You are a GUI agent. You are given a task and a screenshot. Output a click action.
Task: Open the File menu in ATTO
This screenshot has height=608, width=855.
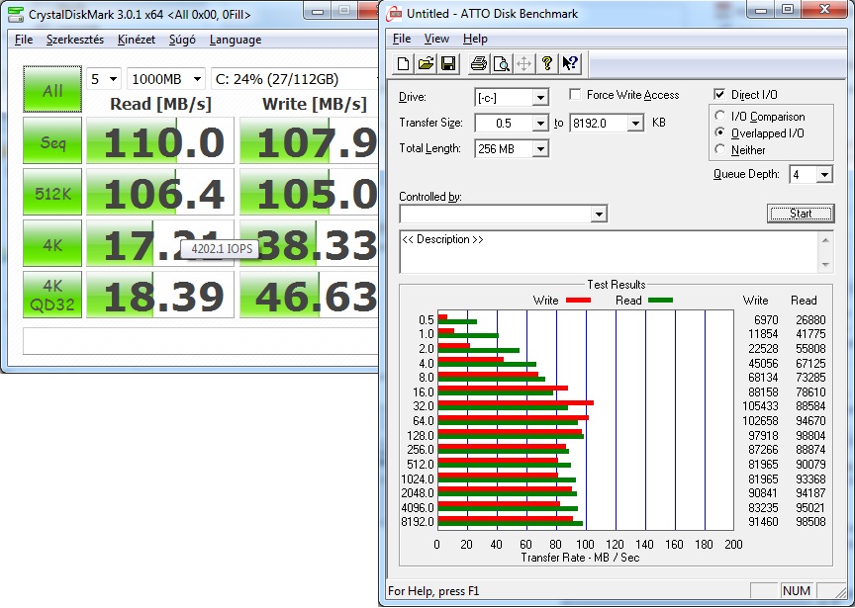402,39
